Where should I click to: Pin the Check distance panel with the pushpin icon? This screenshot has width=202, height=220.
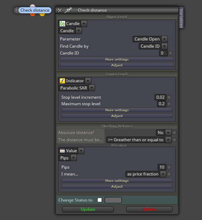68,10
